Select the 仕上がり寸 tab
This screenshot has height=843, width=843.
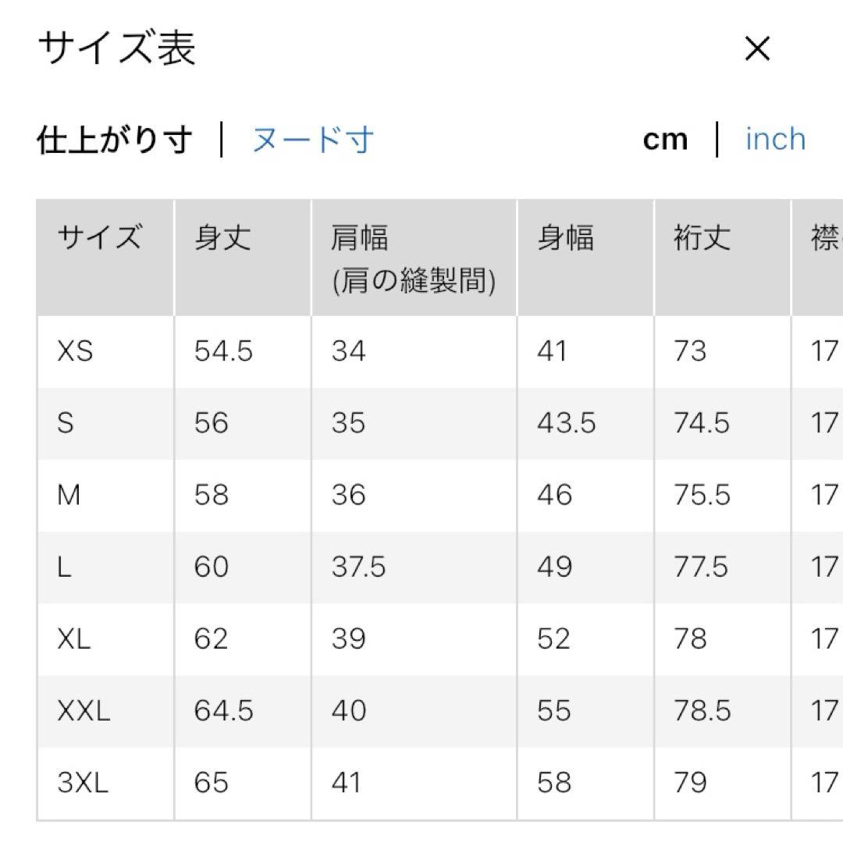(115, 140)
